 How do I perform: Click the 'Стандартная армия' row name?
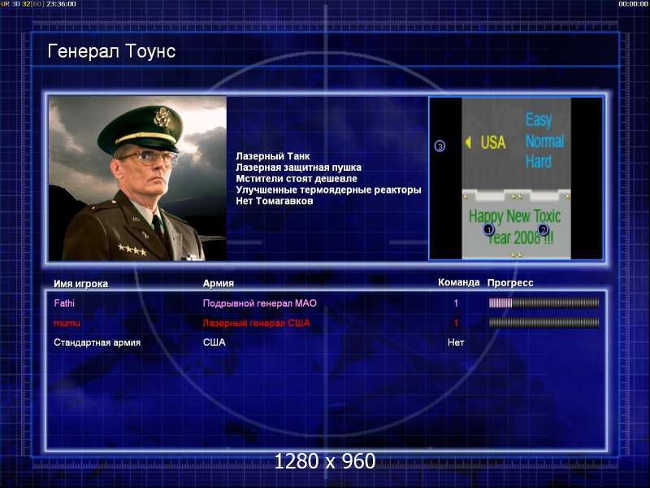pyautogui.click(x=97, y=342)
